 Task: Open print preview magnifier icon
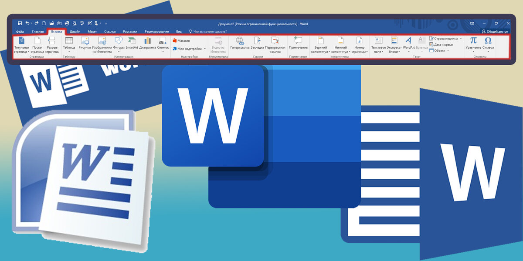(x=75, y=23)
